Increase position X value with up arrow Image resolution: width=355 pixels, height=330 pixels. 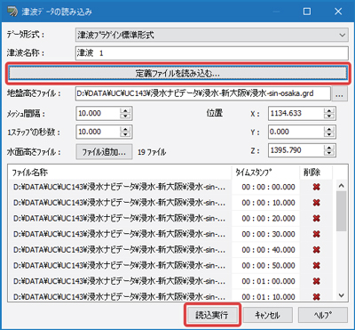329,110
